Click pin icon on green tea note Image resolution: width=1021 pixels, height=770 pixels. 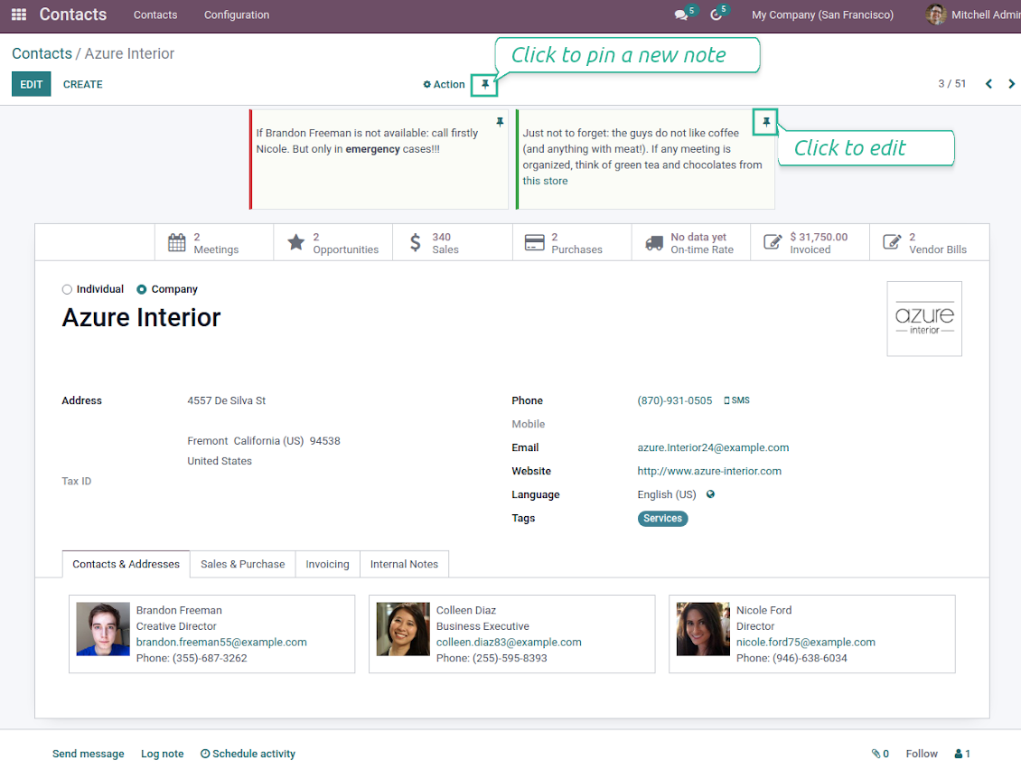(766, 122)
